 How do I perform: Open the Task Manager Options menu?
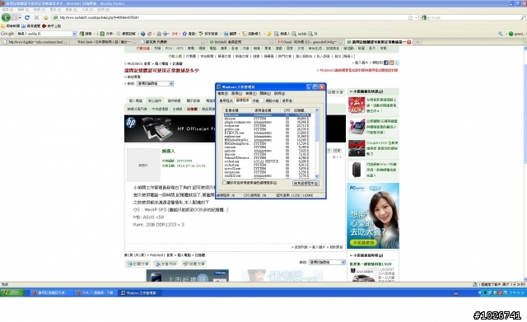click(236, 93)
